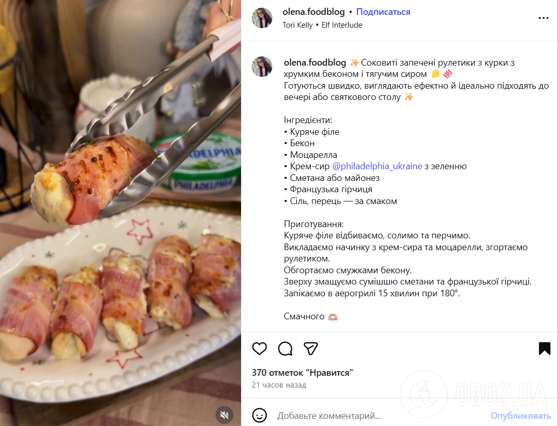This screenshot has height=426, width=557.
Task: Click the 21 часов назад timestamp
Action: [x=279, y=384]
